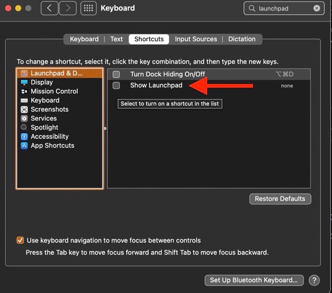Select Launchpad & Dock category row

(x=59, y=73)
